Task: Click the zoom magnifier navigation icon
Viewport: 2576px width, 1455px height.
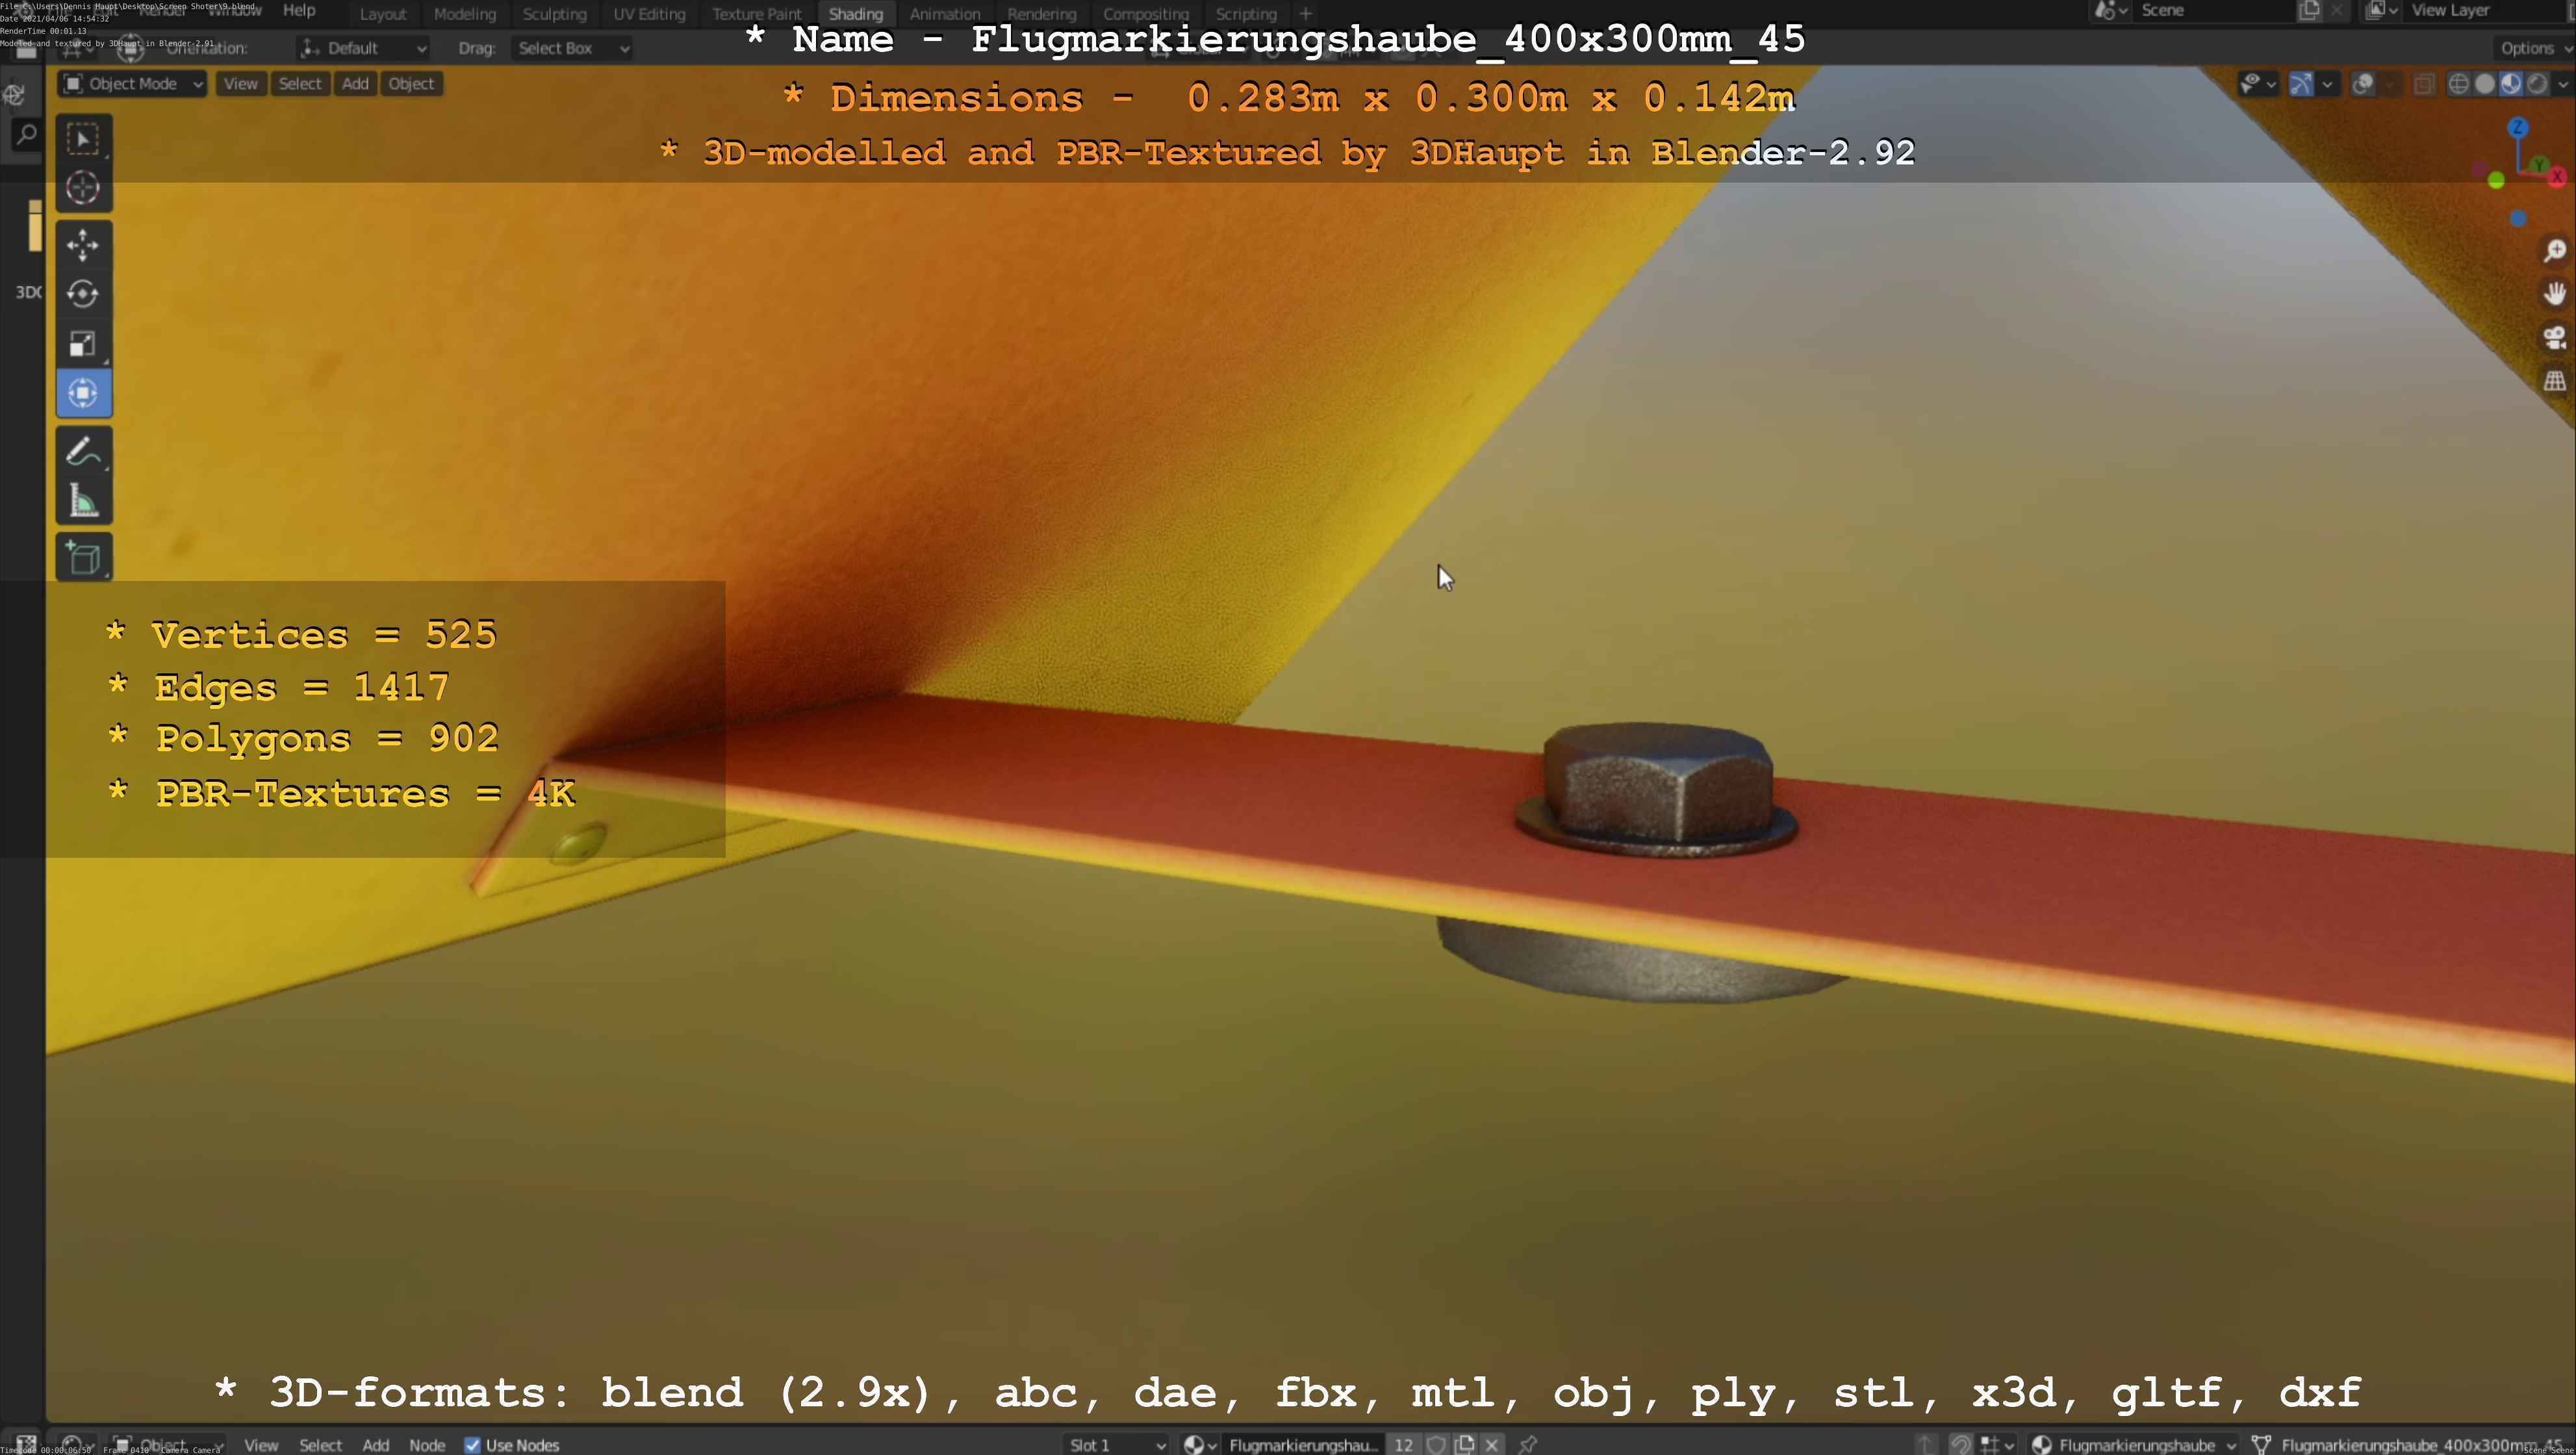Action: [2555, 250]
